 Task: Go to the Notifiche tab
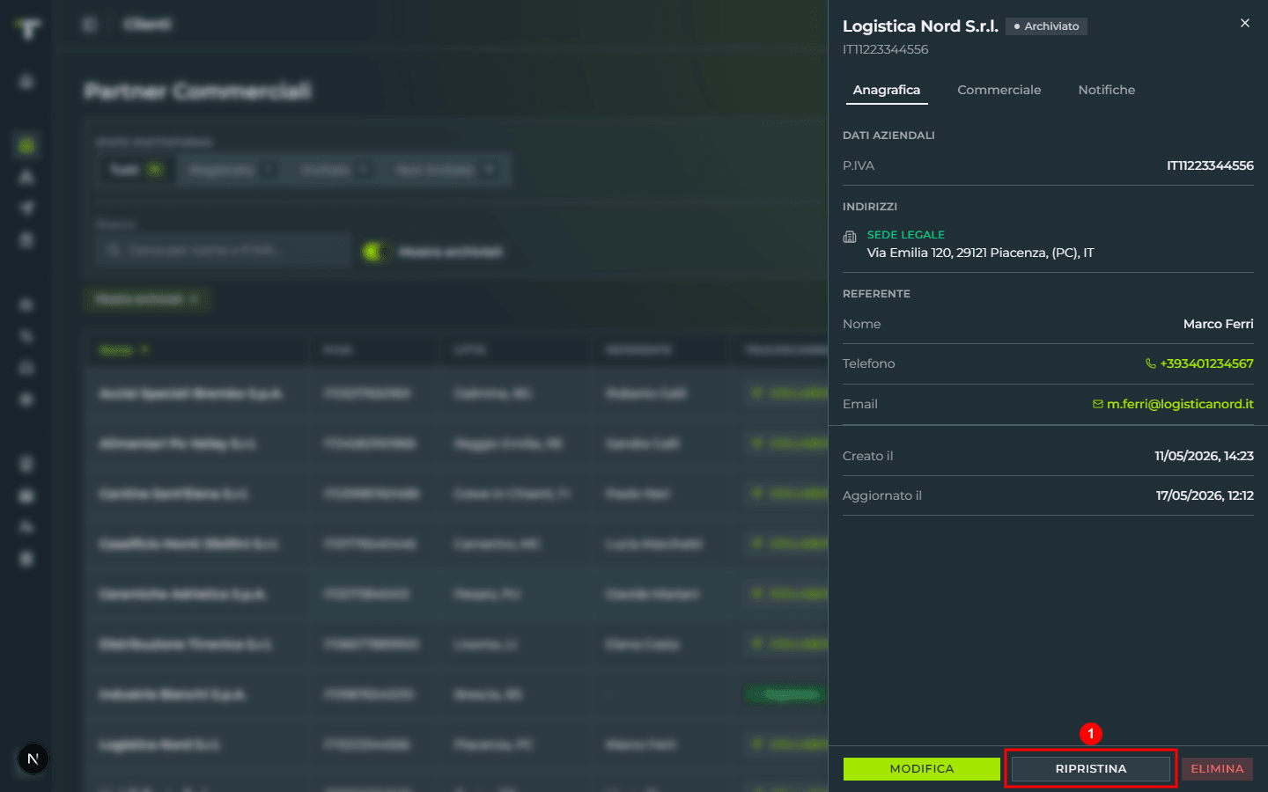click(1107, 90)
